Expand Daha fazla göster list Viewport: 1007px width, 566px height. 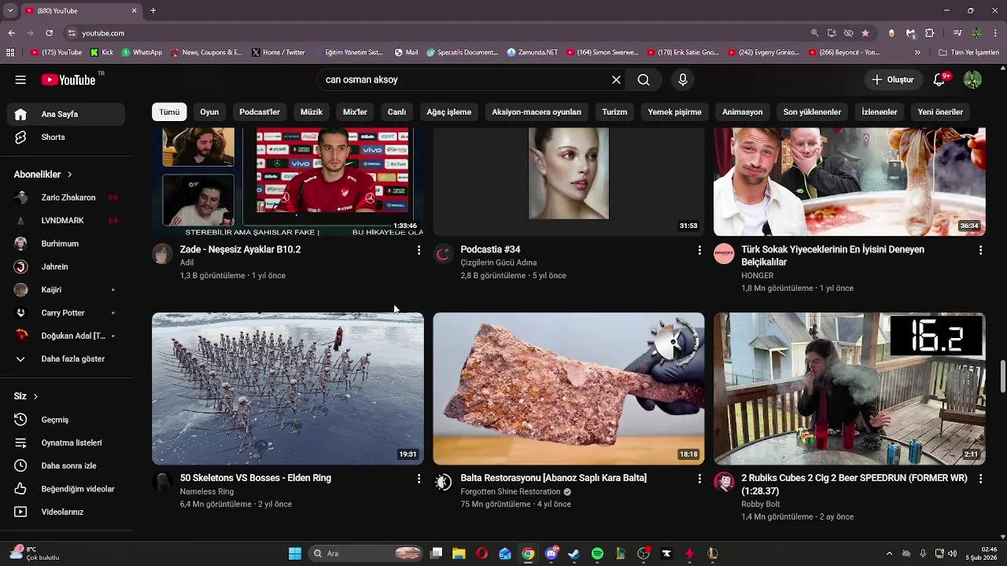click(x=67, y=358)
